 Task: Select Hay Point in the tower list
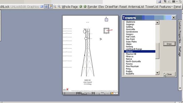pos(130,39)
